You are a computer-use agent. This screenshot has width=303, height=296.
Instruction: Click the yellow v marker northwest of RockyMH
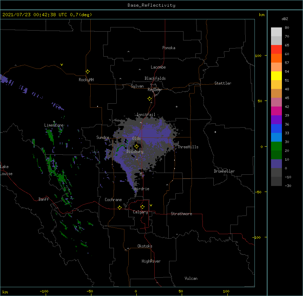(62, 65)
